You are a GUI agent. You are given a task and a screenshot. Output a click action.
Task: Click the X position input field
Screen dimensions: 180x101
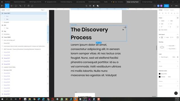point(163,21)
